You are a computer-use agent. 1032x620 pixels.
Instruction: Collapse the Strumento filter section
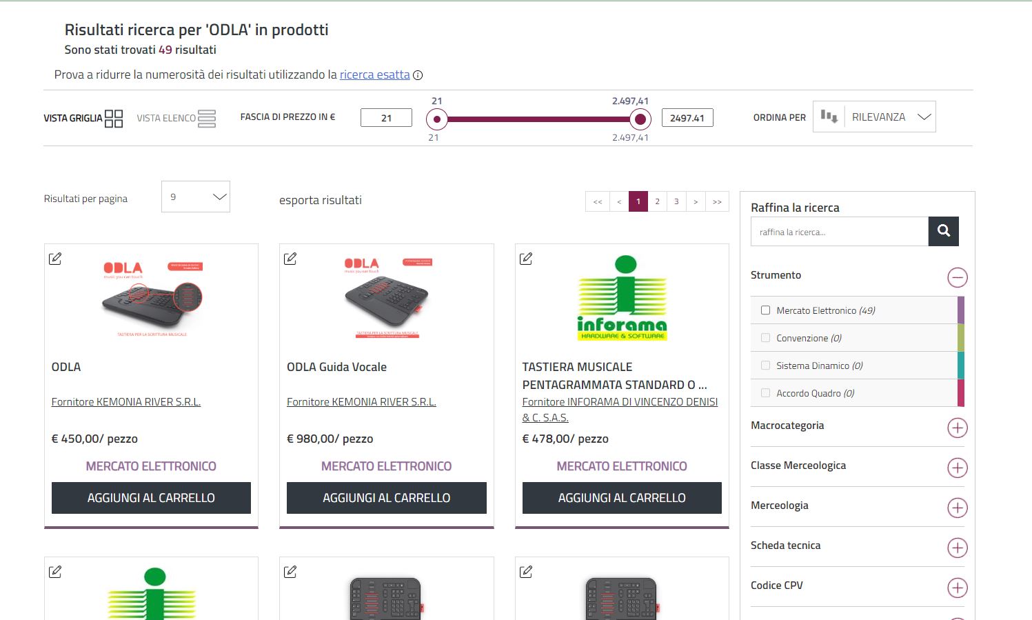pos(957,277)
